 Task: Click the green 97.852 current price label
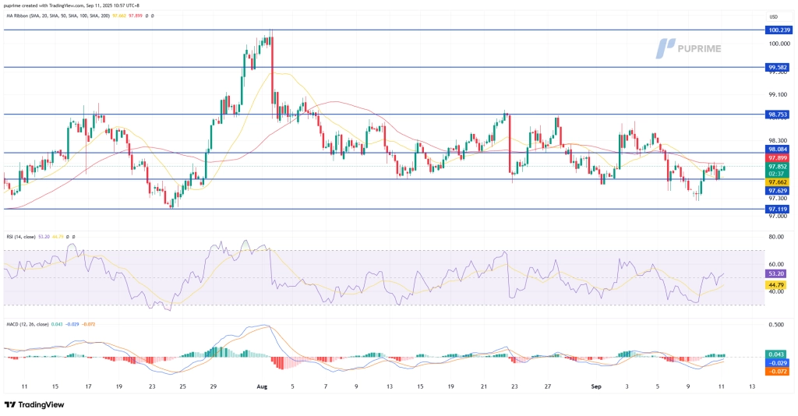pos(778,166)
